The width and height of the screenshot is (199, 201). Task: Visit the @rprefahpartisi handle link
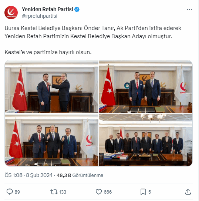click(40, 16)
